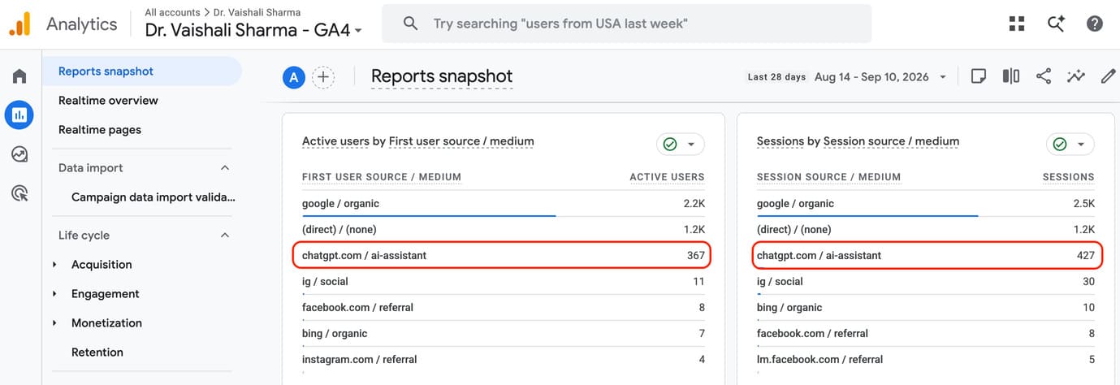Click the 427 sessions value
The width and height of the screenshot is (1120, 385).
click(1085, 255)
